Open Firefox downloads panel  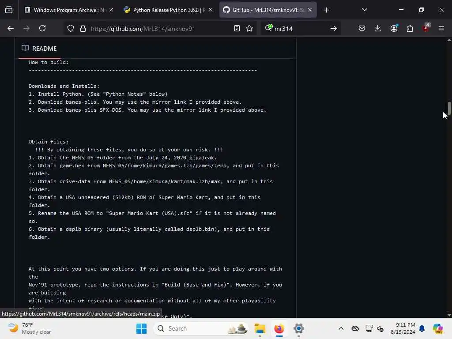point(378,28)
